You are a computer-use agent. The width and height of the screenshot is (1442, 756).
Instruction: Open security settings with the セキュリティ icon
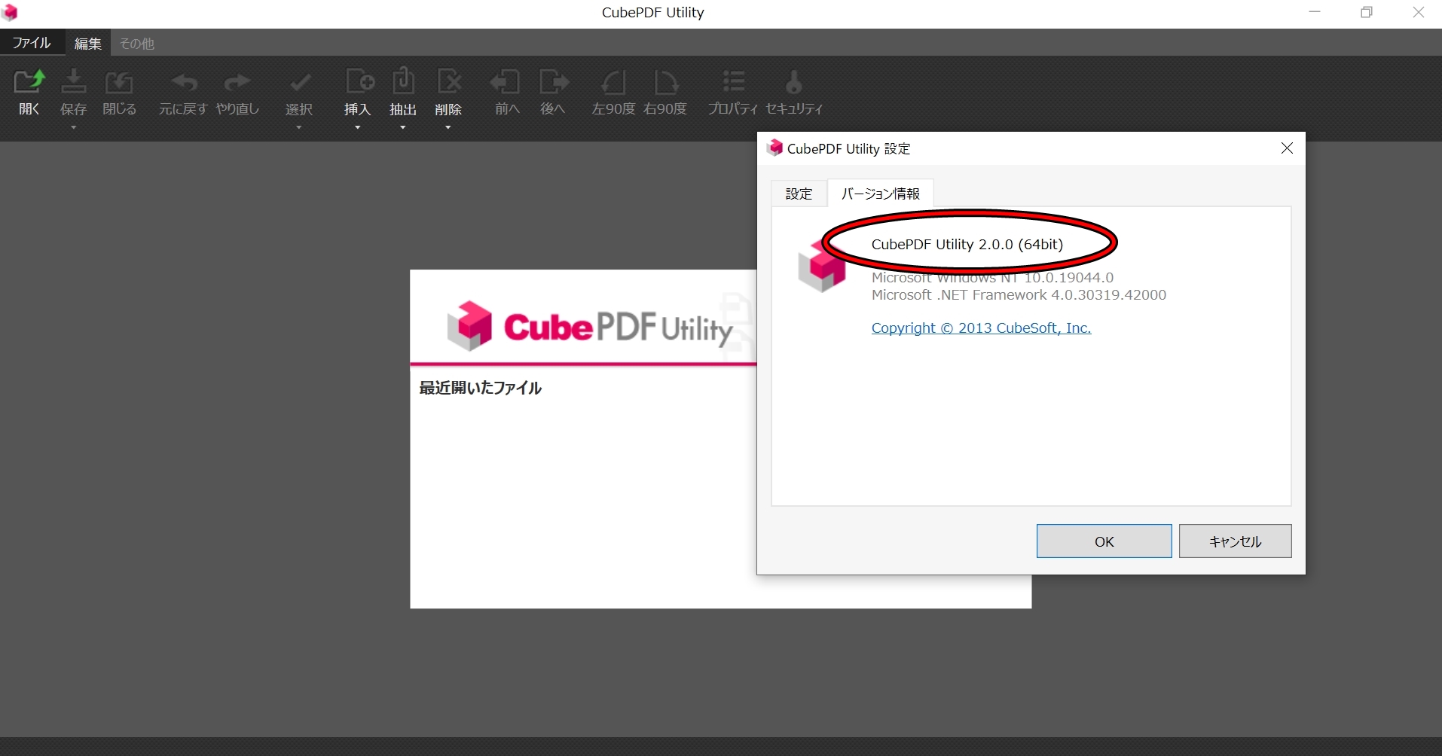click(x=793, y=90)
